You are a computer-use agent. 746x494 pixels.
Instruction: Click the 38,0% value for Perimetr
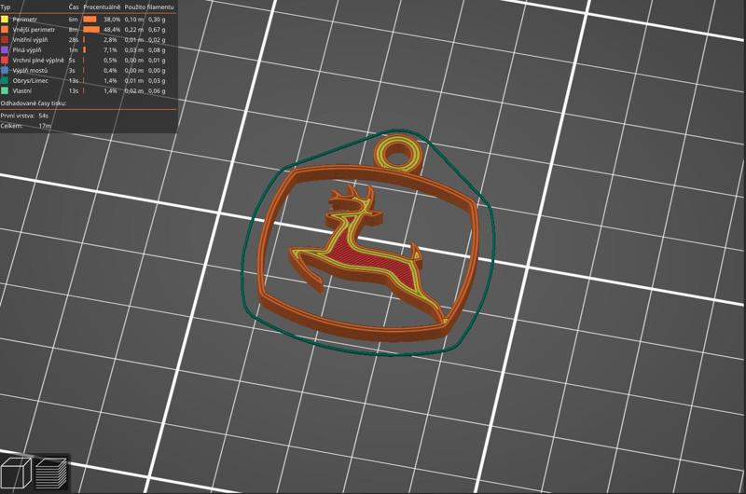click(x=112, y=20)
